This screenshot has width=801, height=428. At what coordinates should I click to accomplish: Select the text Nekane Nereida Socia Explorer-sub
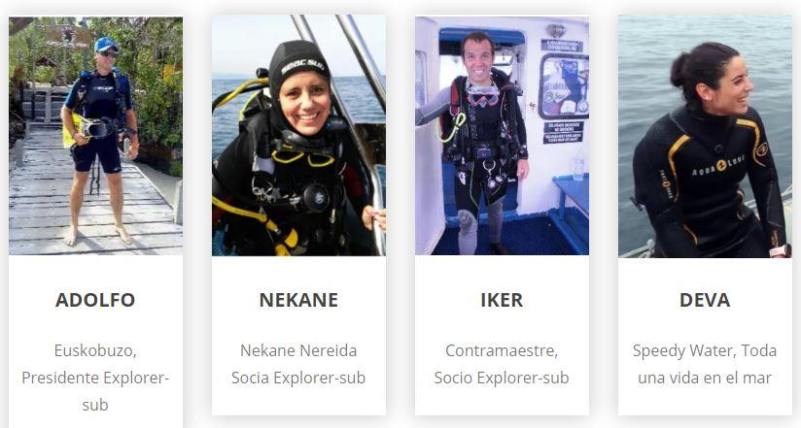pyautogui.click(x=298, y=364)
